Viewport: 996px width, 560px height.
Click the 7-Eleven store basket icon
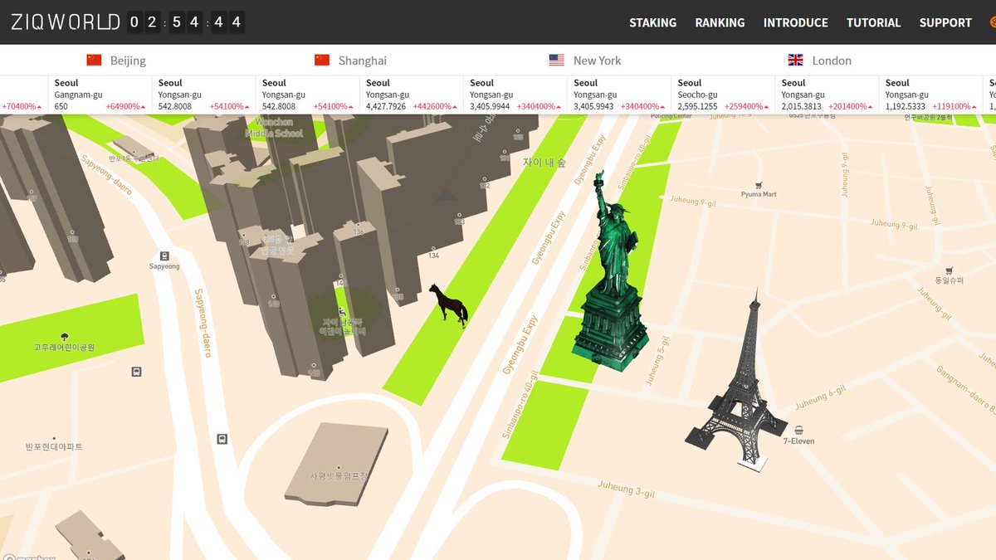(x=798, y=430)
